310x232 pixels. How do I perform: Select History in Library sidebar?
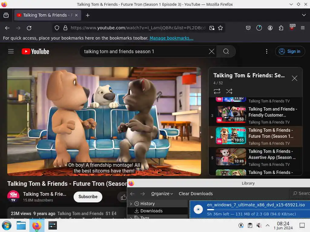(147, 204)
